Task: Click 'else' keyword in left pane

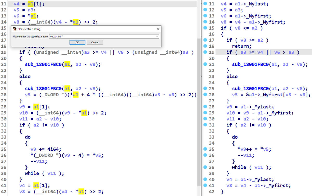Action: pyautogui.click(x=25, y=76)
